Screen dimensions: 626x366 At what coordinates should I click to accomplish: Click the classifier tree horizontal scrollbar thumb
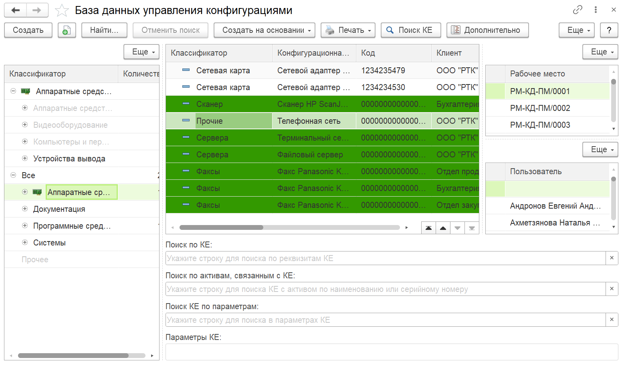73,356
